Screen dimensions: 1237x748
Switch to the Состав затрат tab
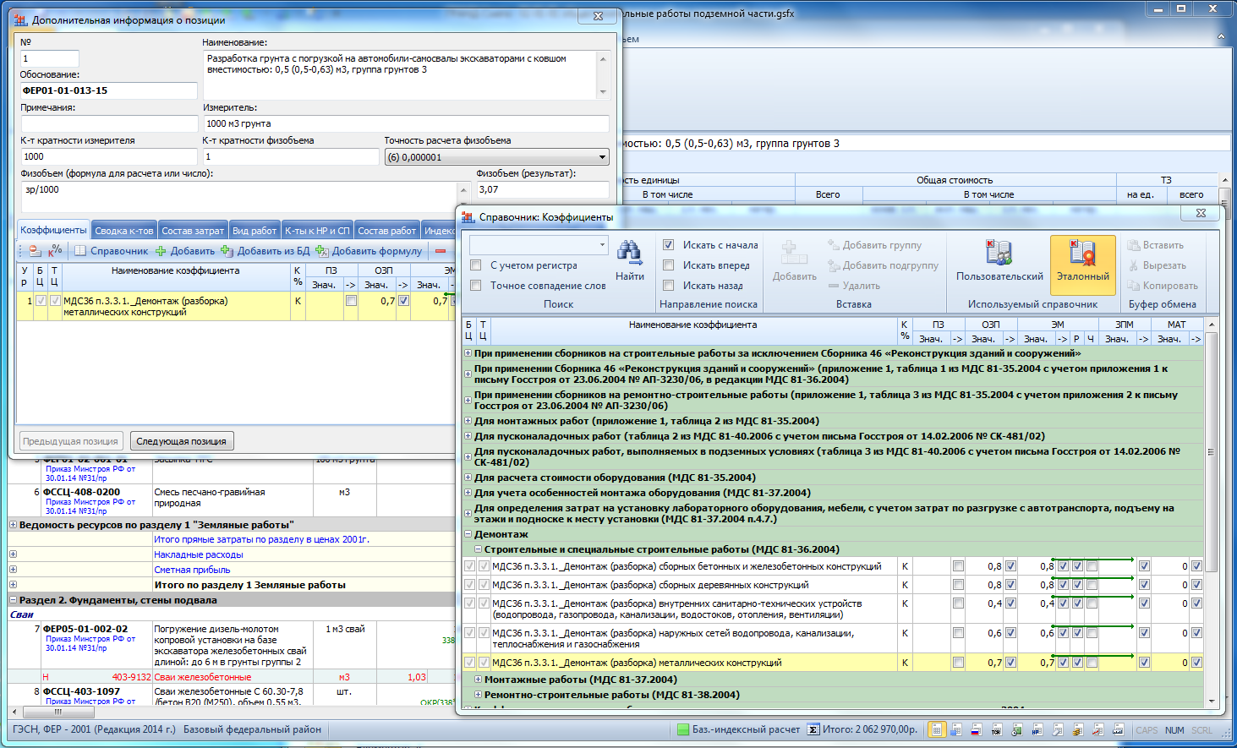[193, 231]
